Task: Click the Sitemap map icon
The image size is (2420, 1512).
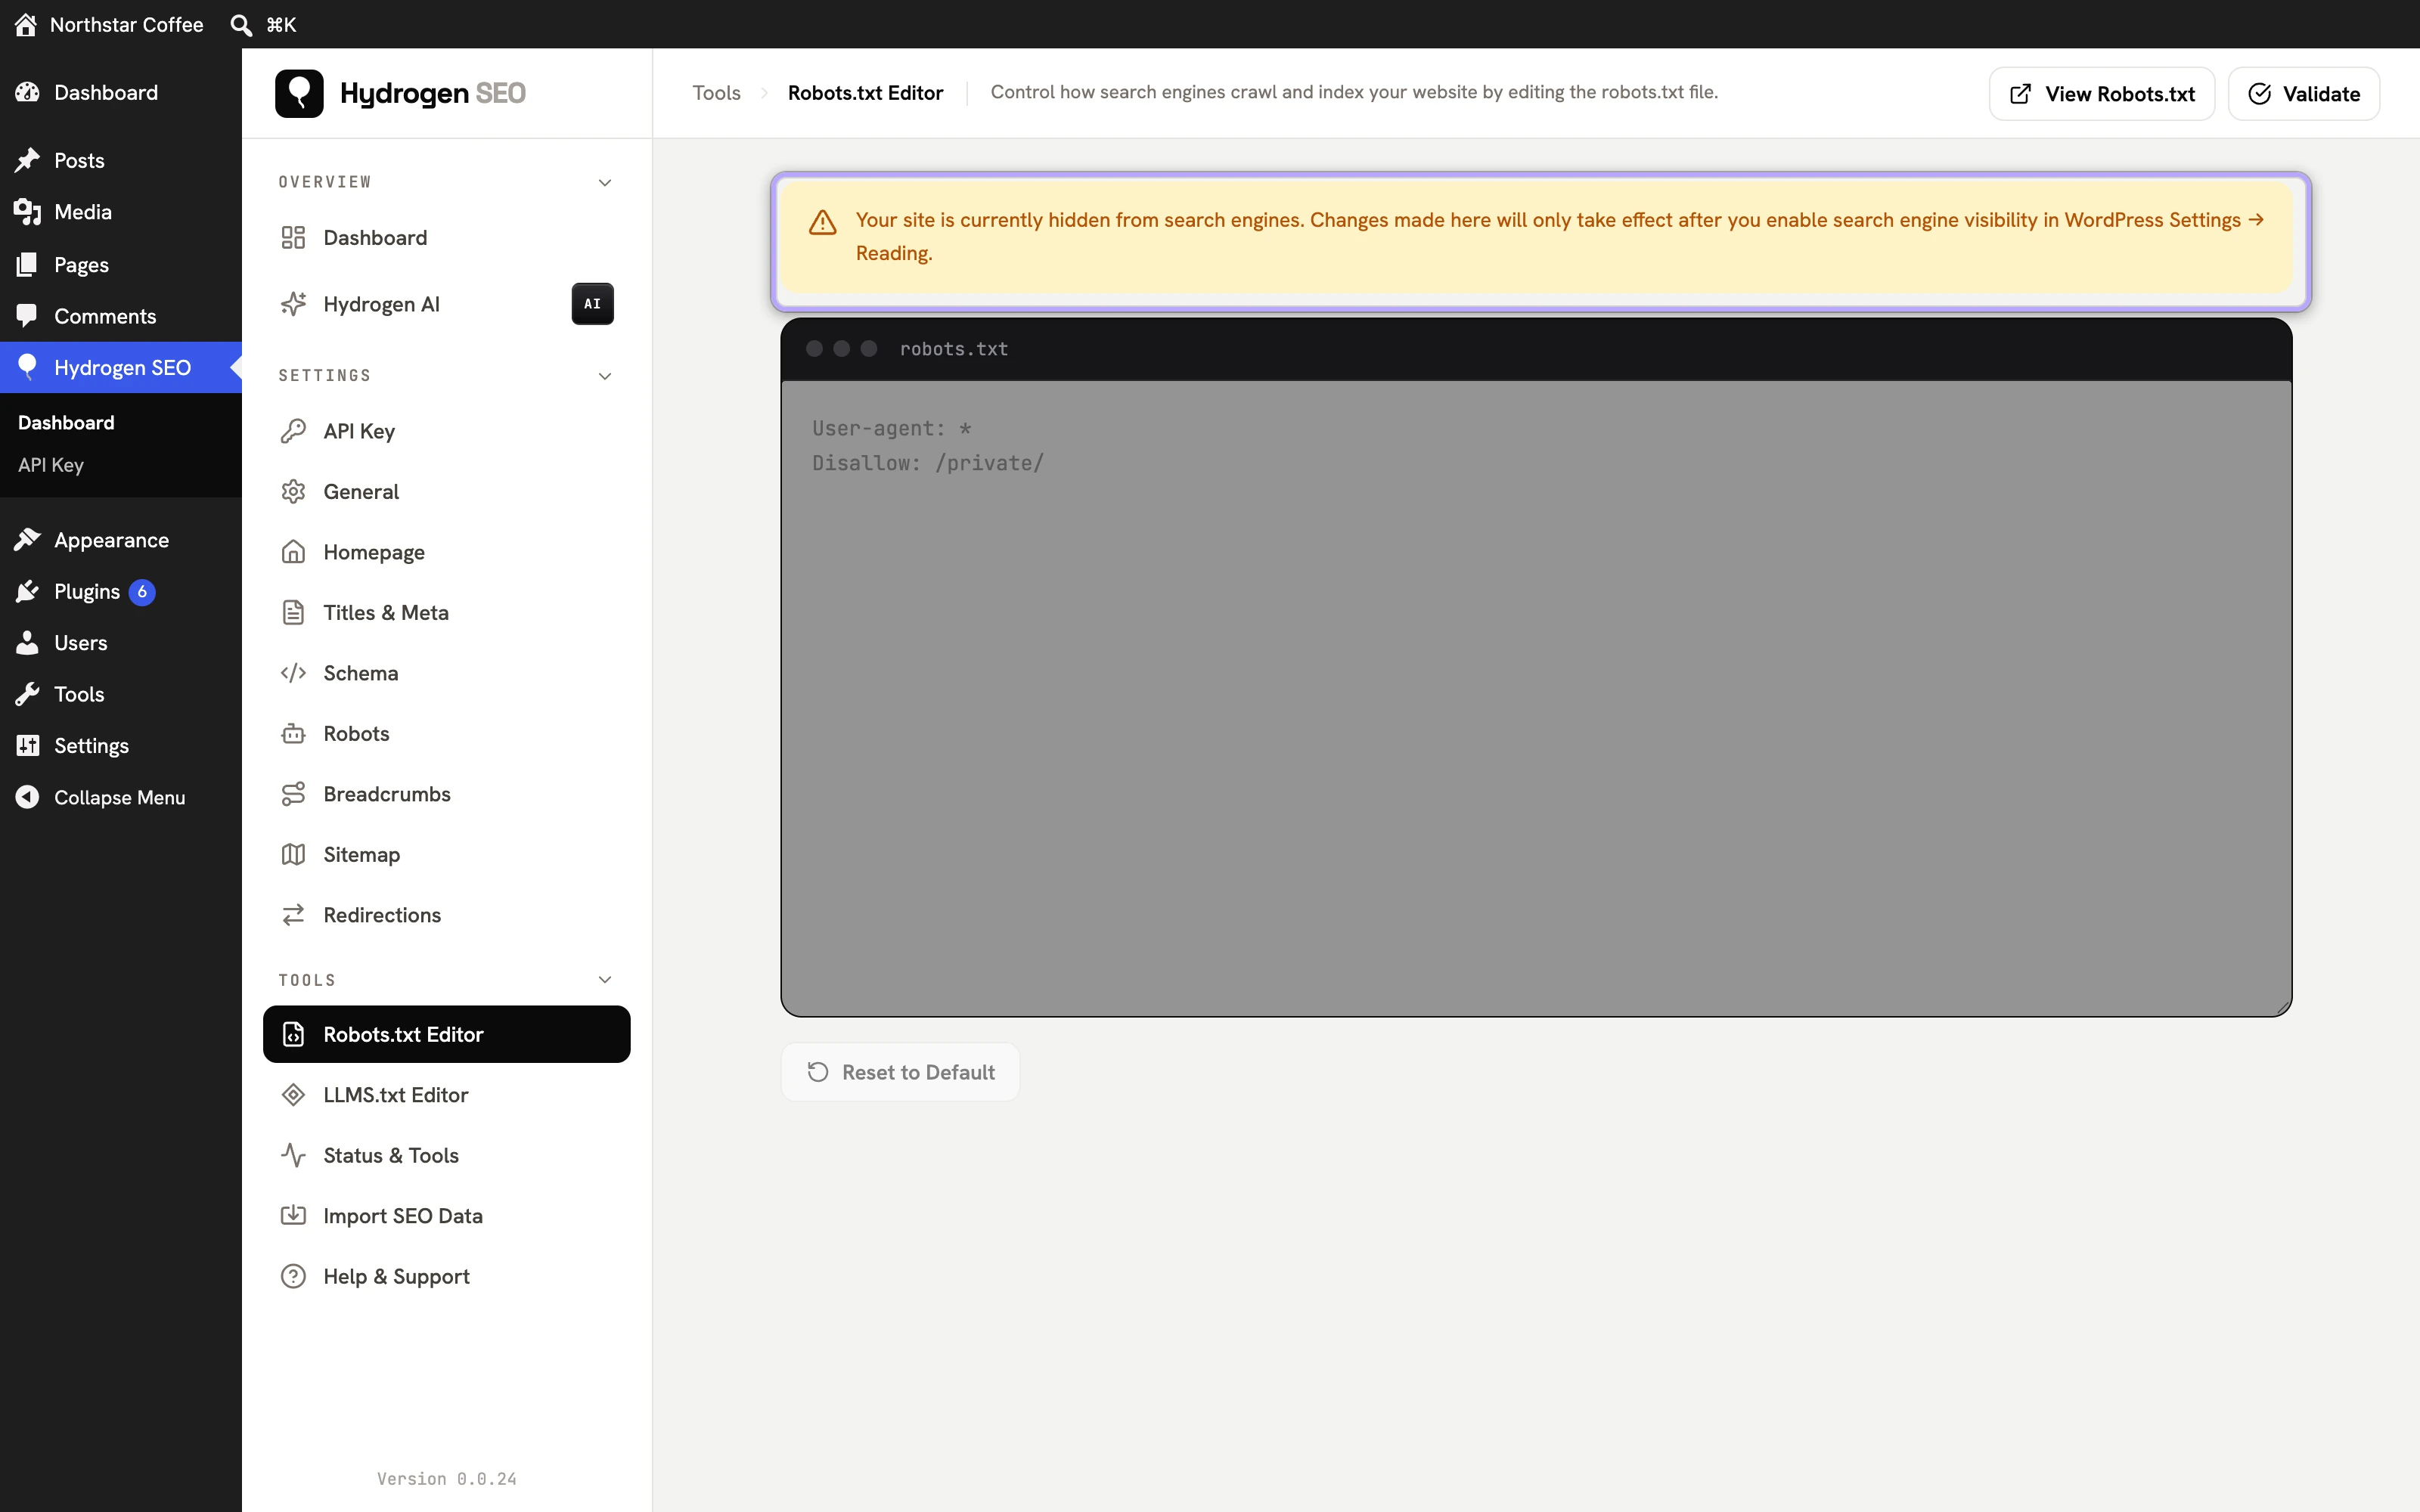Action: click(x=293, y=855)
